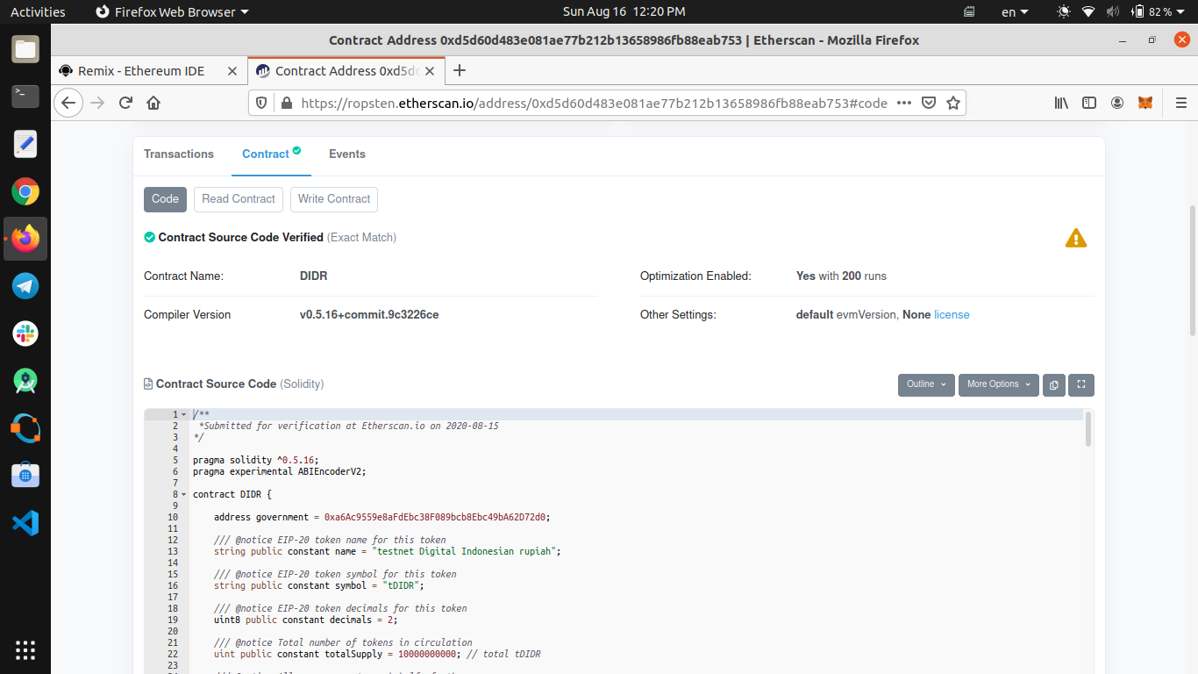1198x674 pixels.
Task: Click the orange compiler warning icon
Action: tap(1076, 238)
